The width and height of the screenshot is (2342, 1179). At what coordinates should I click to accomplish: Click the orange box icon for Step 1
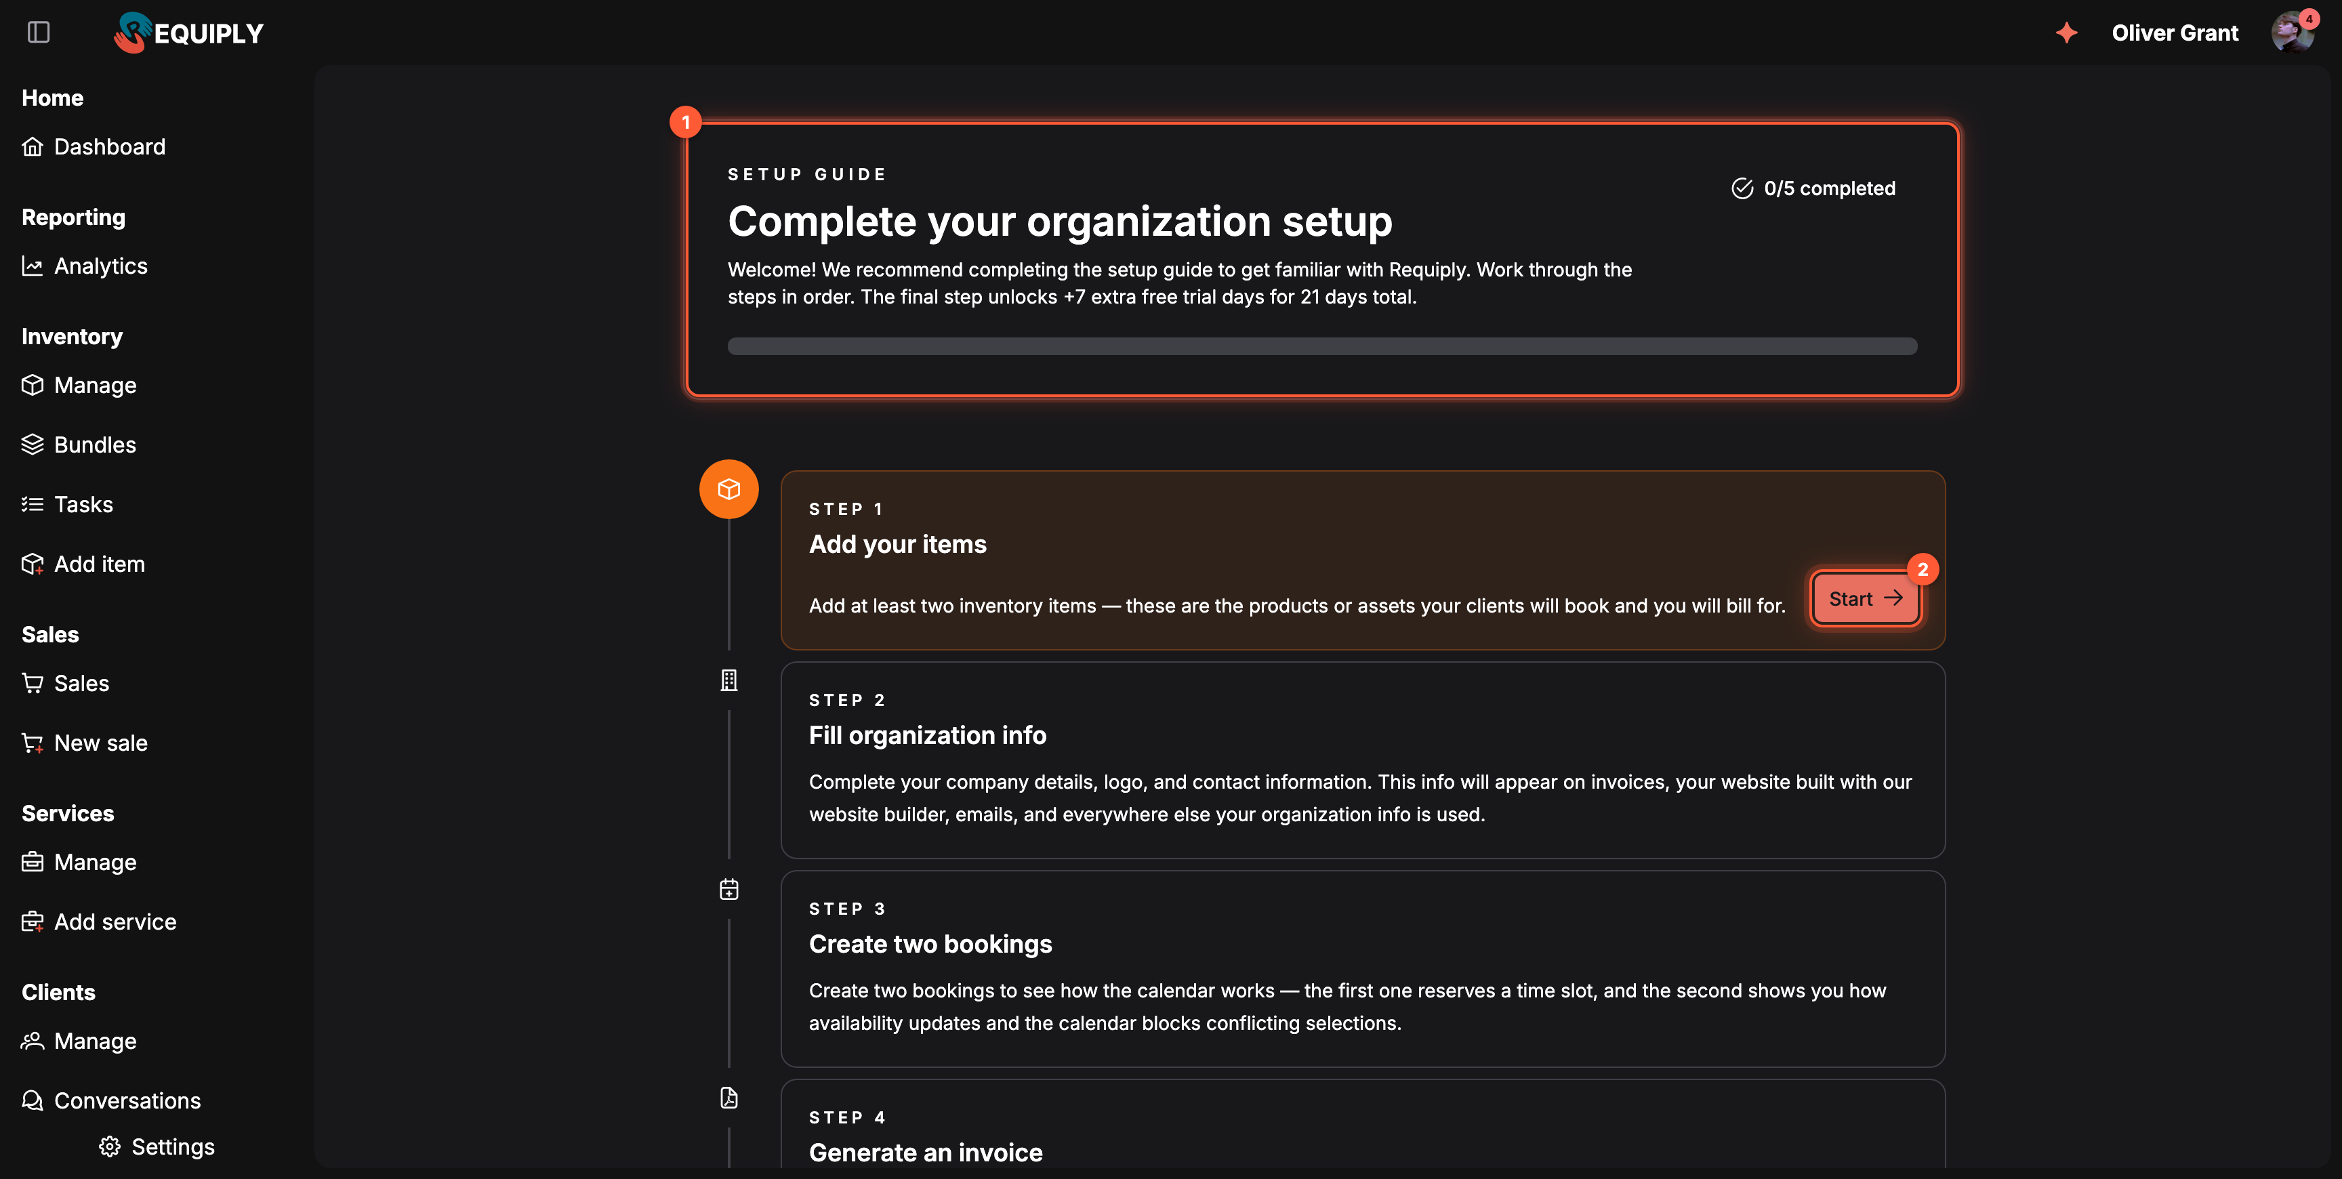point(728,489)
